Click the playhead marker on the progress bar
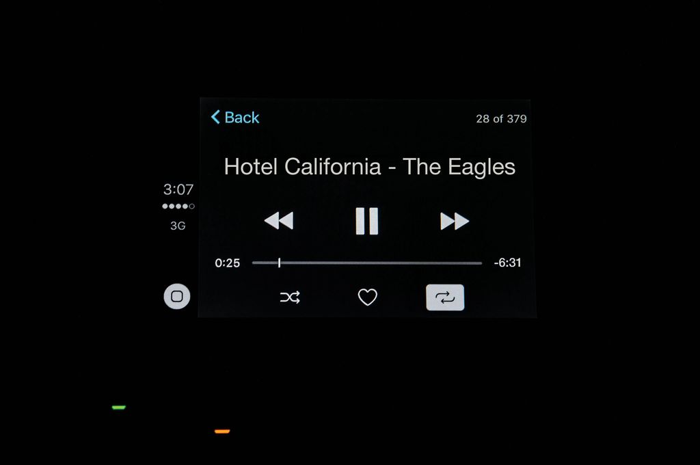This screenshot has width=700, height=465. coord(279,263)
